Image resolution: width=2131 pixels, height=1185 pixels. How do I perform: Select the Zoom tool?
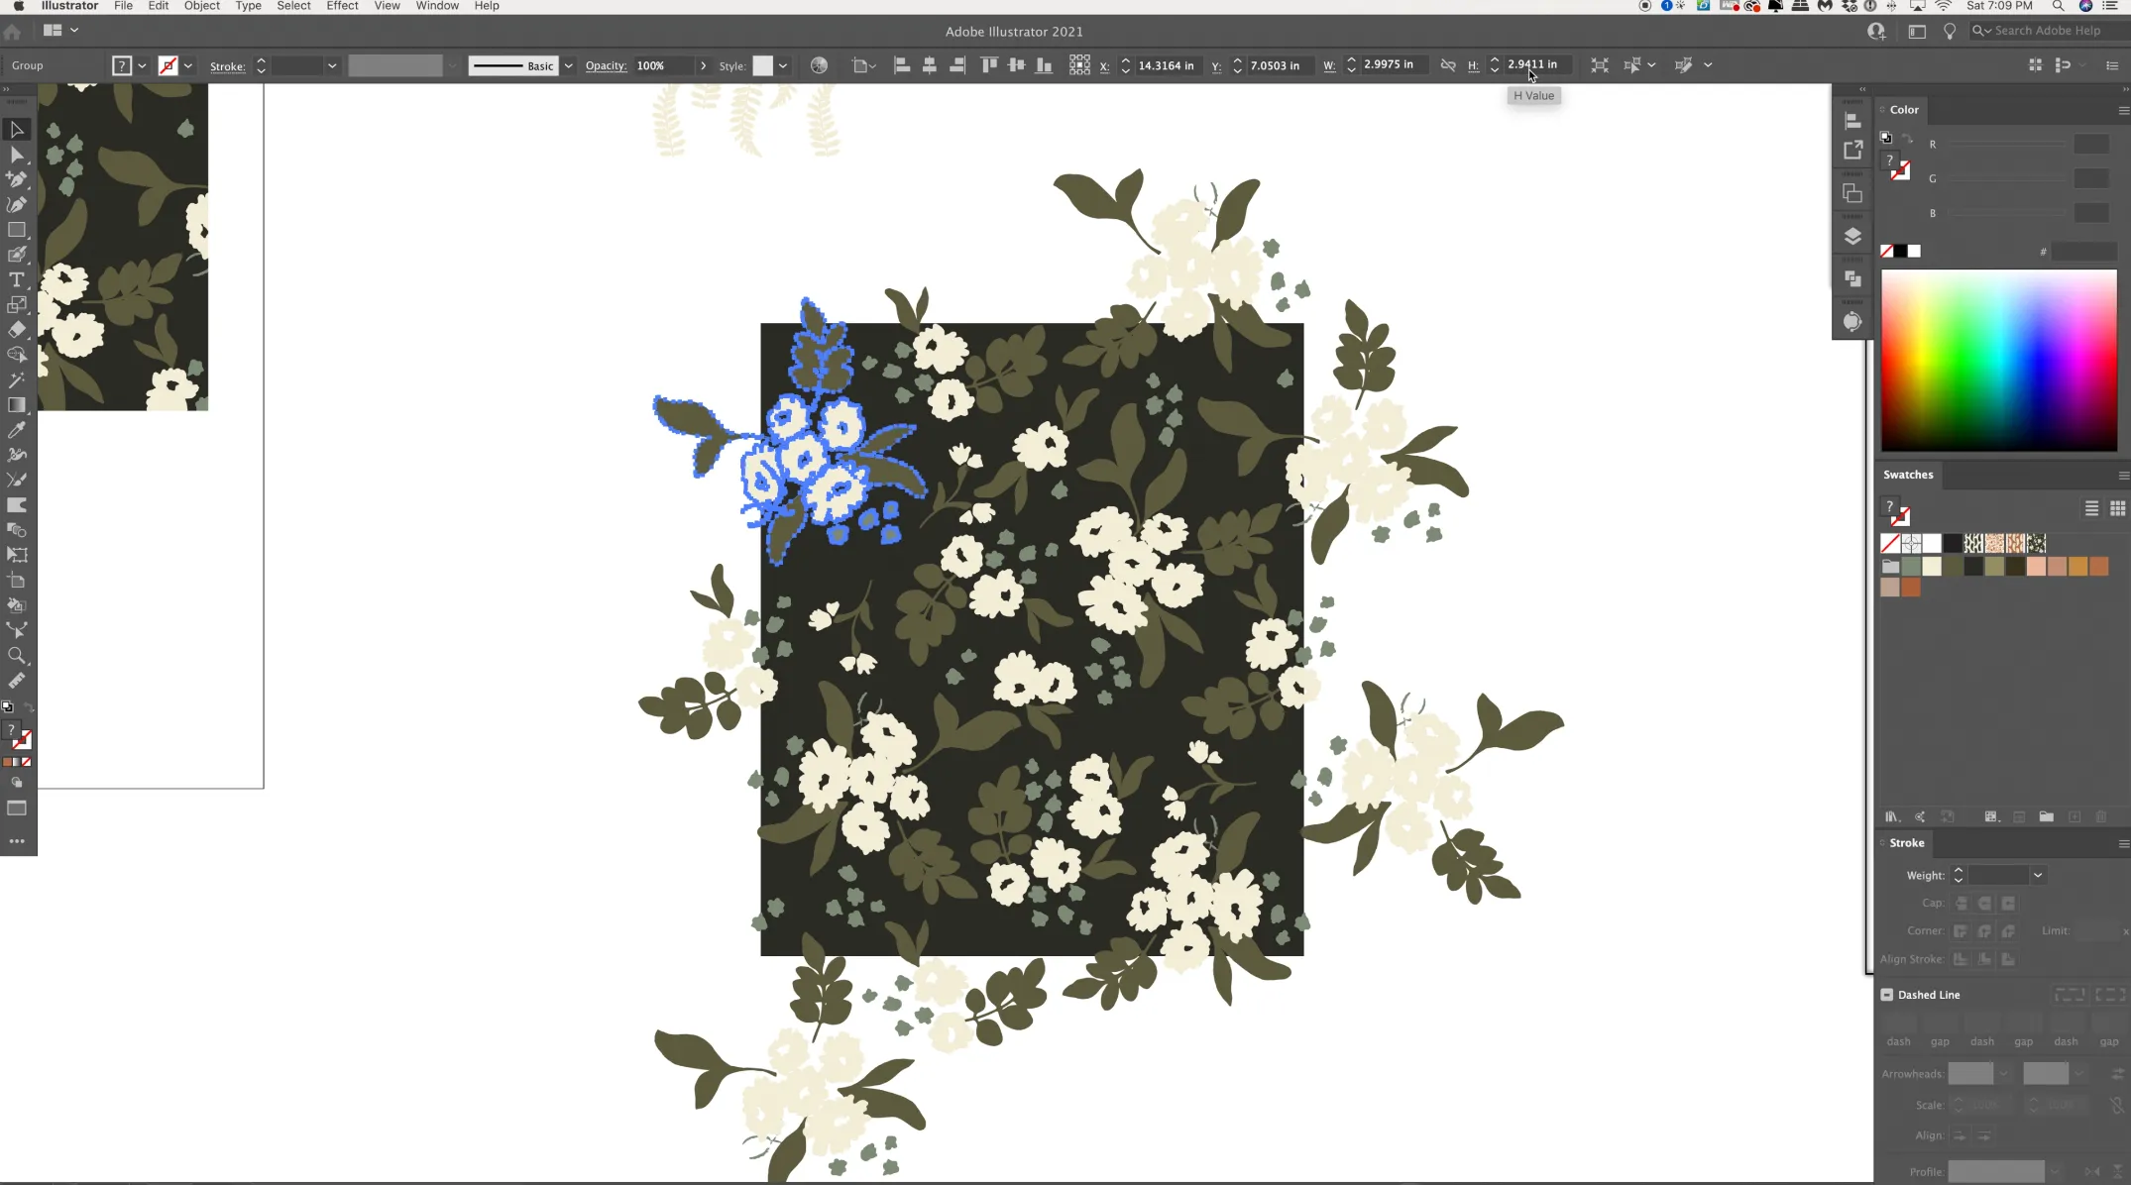17,656
